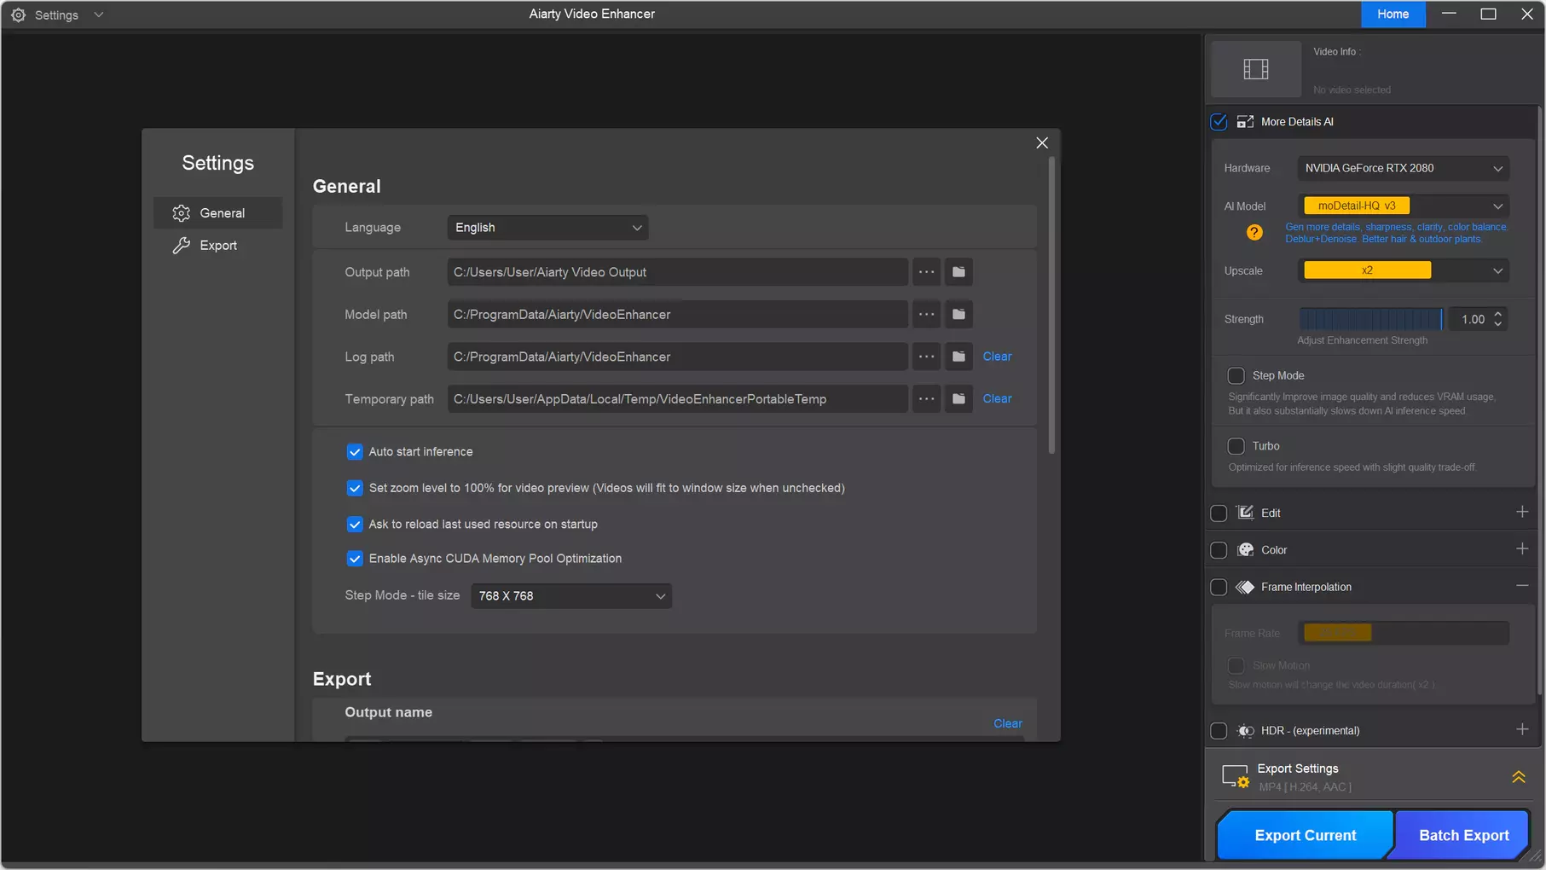This screenshot has width=1546, height=870.
Task: Click the Export wrench icon in sidebar
Action: click(x=181, y=246)
